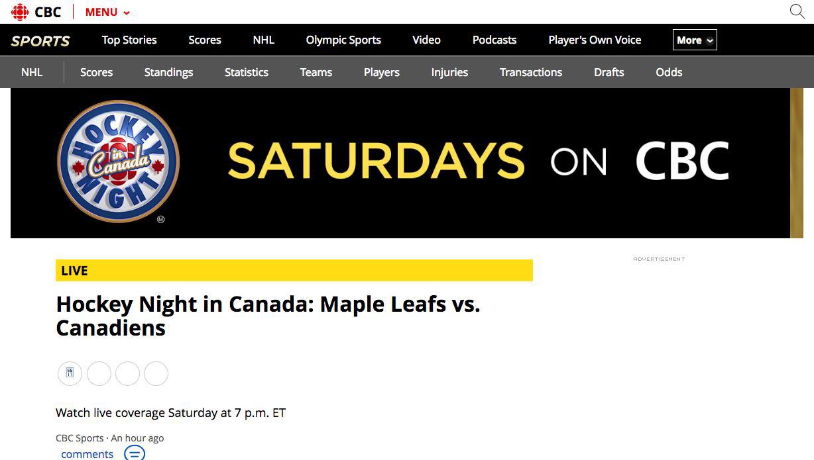814x460 pixels.
Task: Click the Hockey Night in Canada logo
Action: pos(119,161)
